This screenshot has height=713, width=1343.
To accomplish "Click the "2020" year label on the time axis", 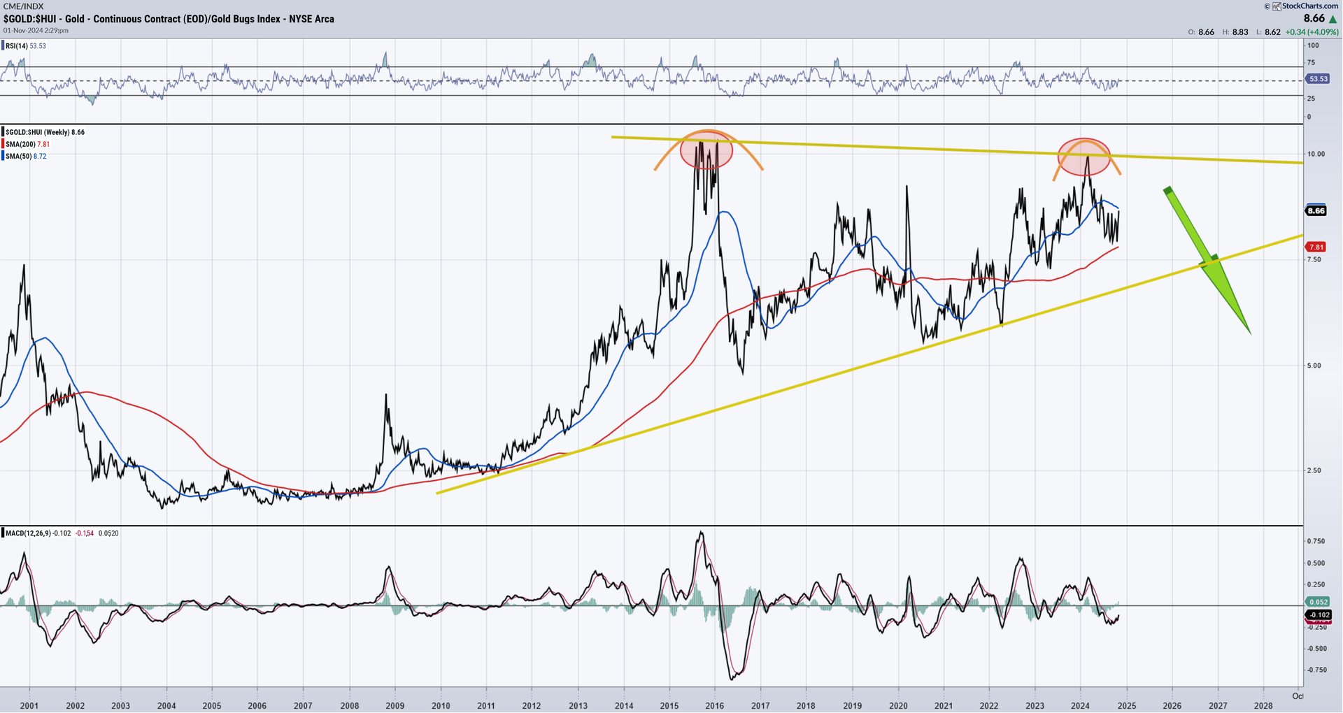I will click(x=898, y=706).
